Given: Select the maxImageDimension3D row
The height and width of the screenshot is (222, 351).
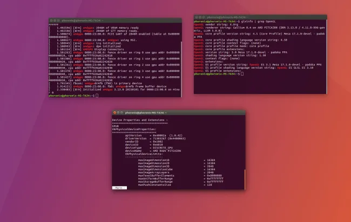Looking at the screenshot, I should point(175,166).
